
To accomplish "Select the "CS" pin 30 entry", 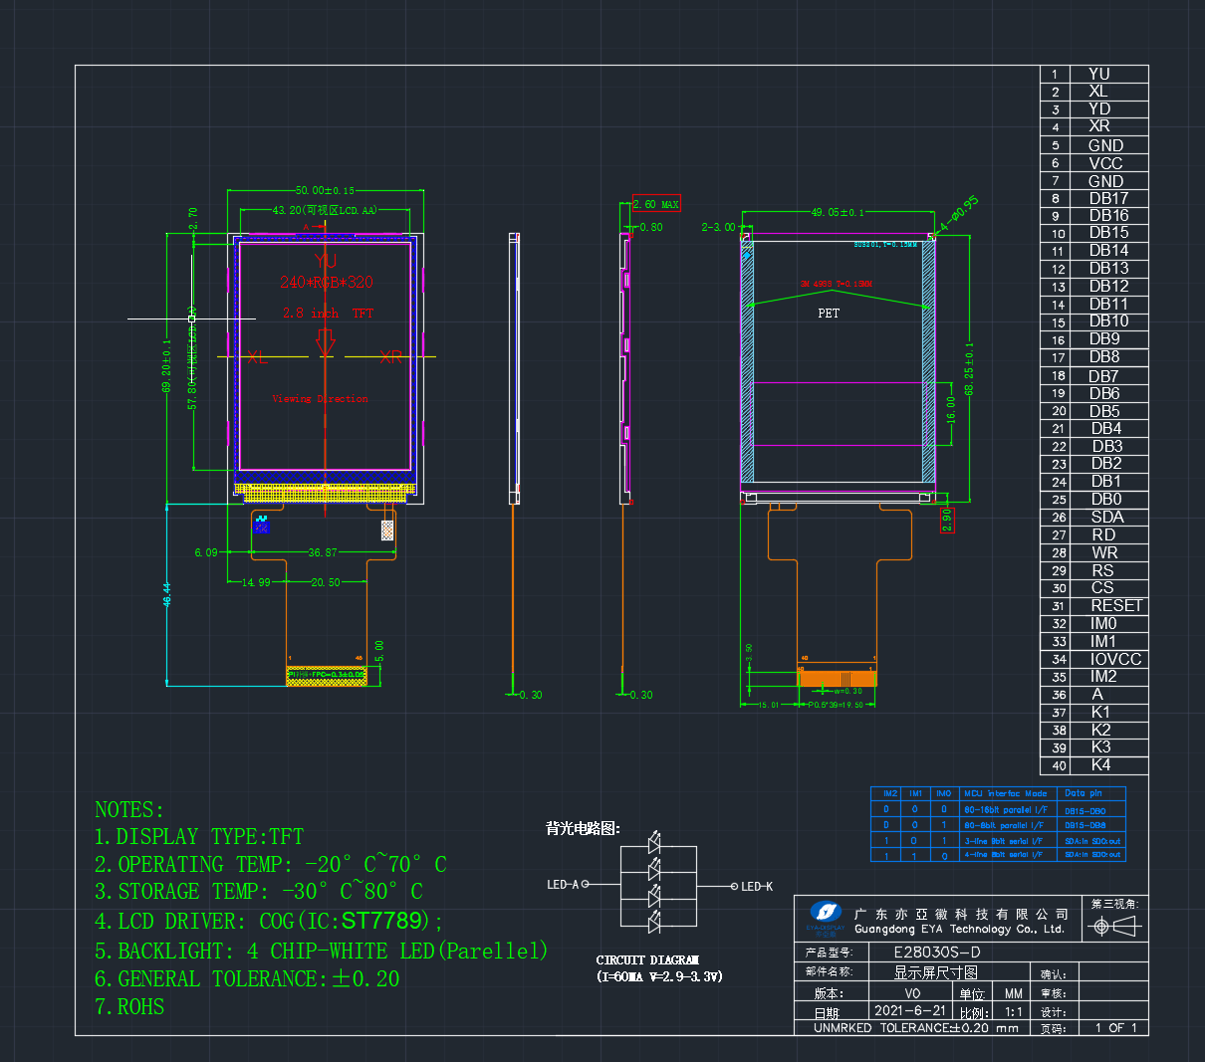I will coord(1102,587).
